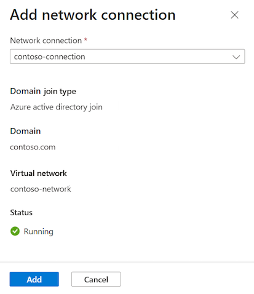This screenshot has height=294, width=254.
Task: Close the Add network connection panel
Action: pos(234,15)
